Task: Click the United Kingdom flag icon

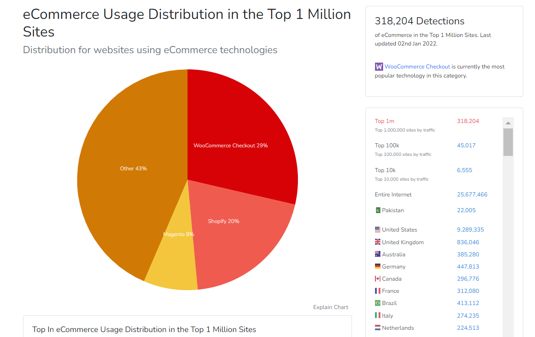Action: click(x=378, y=242)
